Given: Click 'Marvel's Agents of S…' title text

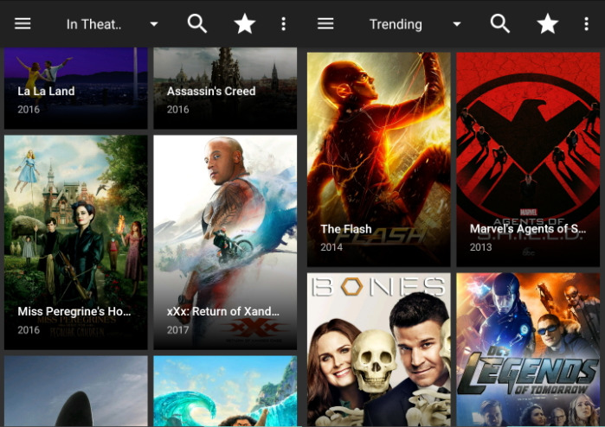Looking at the screenshot, I should (528, 229).
